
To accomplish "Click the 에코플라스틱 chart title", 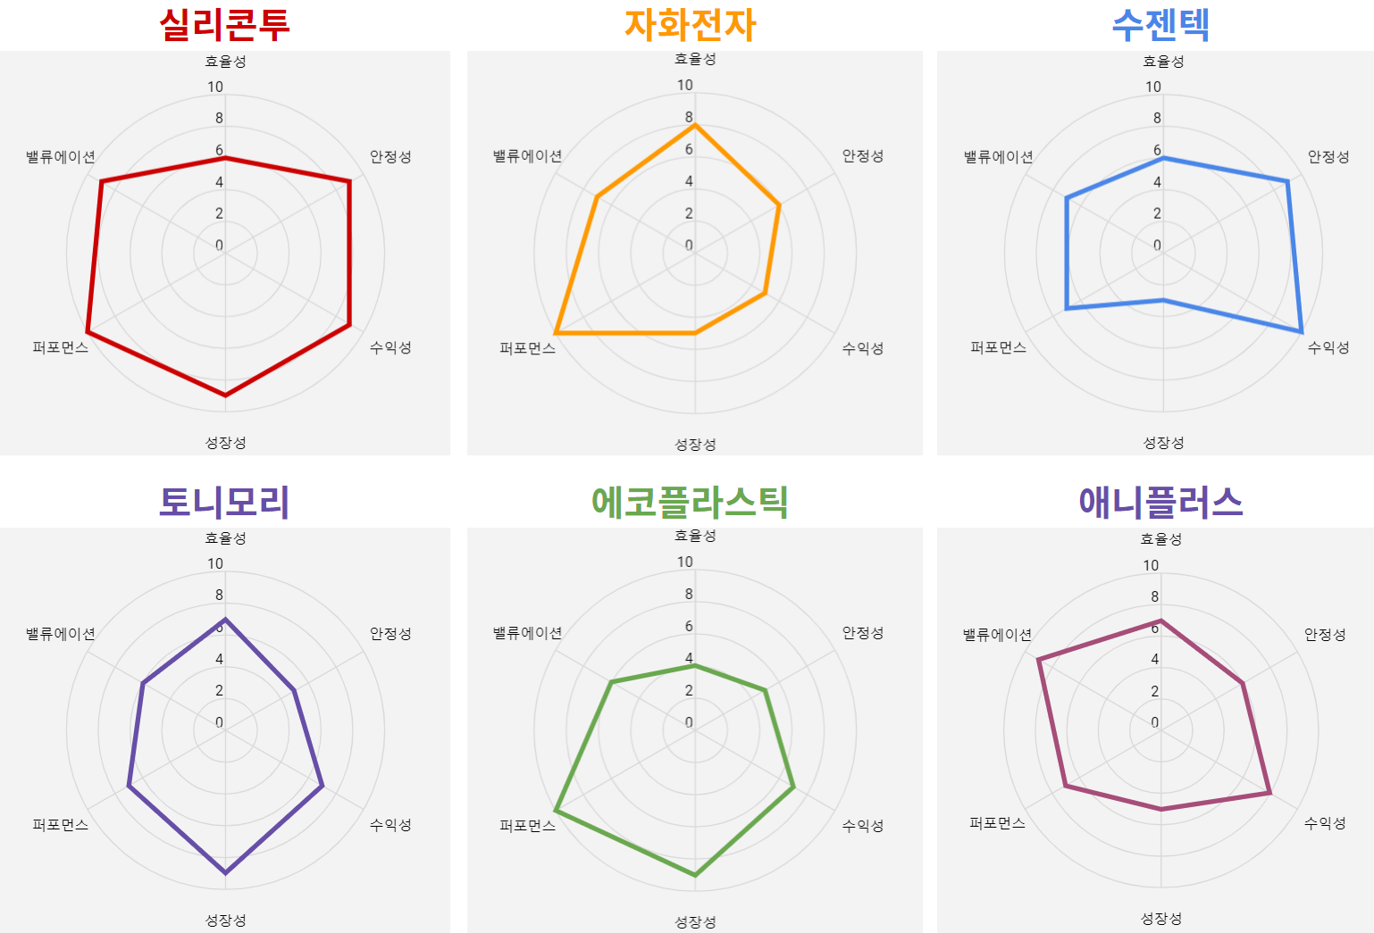I will [690, 502].
